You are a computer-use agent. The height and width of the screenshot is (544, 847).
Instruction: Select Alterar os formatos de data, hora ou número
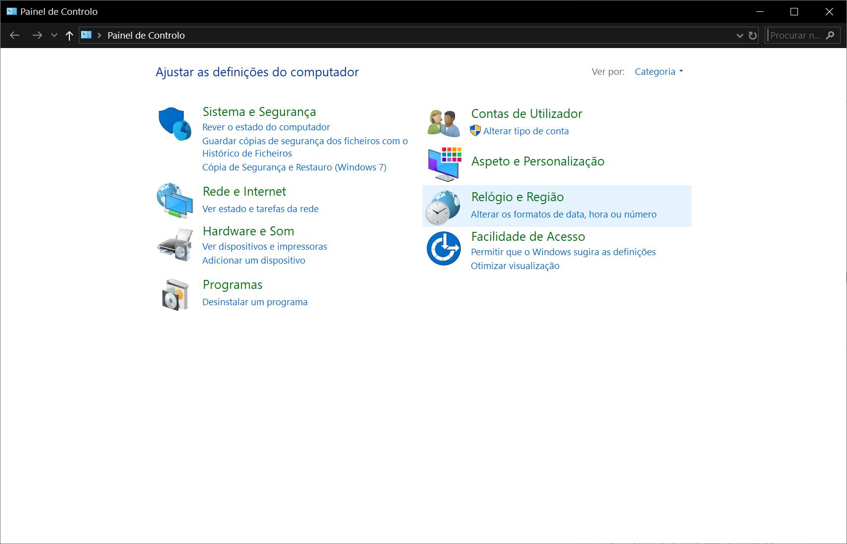(564, 214)
